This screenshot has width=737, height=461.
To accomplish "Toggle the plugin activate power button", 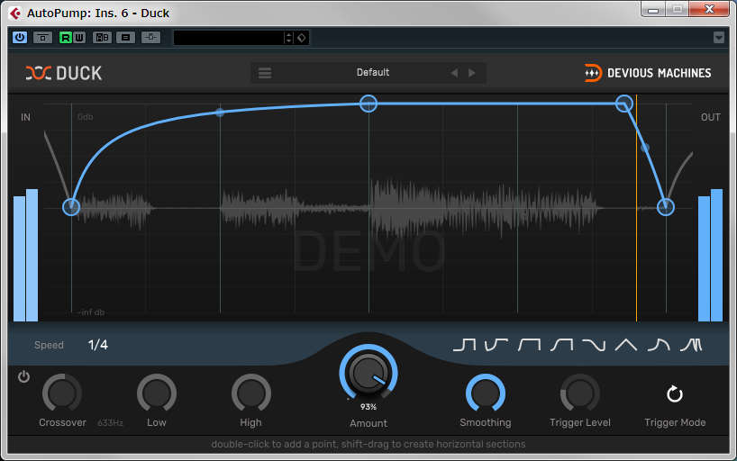I will point(20,37).
